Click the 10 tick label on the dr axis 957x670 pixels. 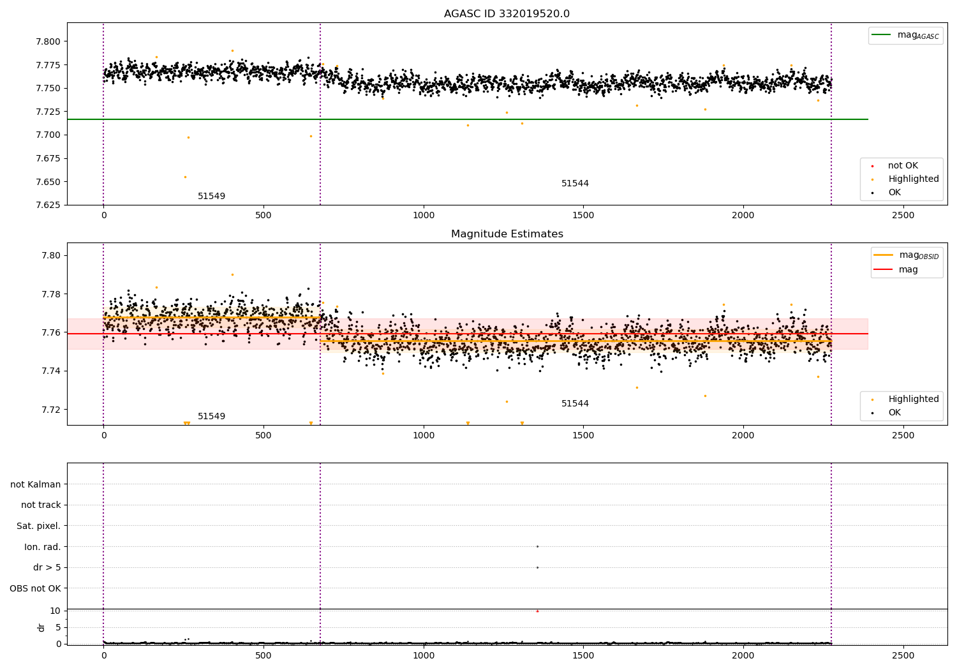coord(56,611)
